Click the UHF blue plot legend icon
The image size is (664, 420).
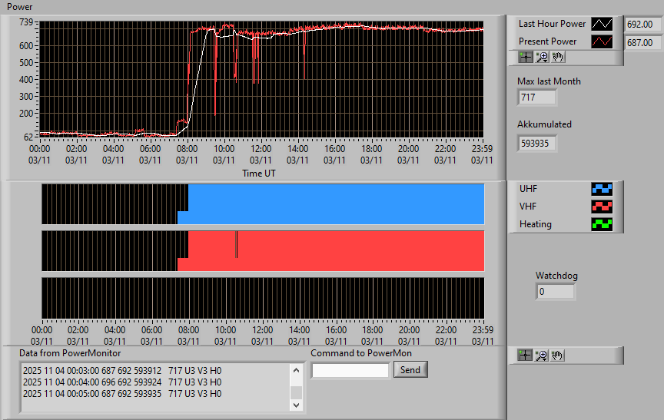602,189
